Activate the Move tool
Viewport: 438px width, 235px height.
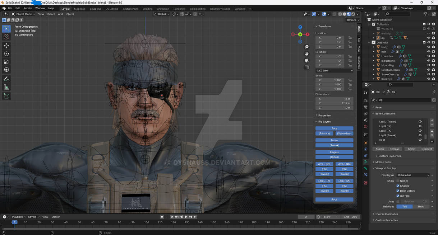(x=6, y=46)
